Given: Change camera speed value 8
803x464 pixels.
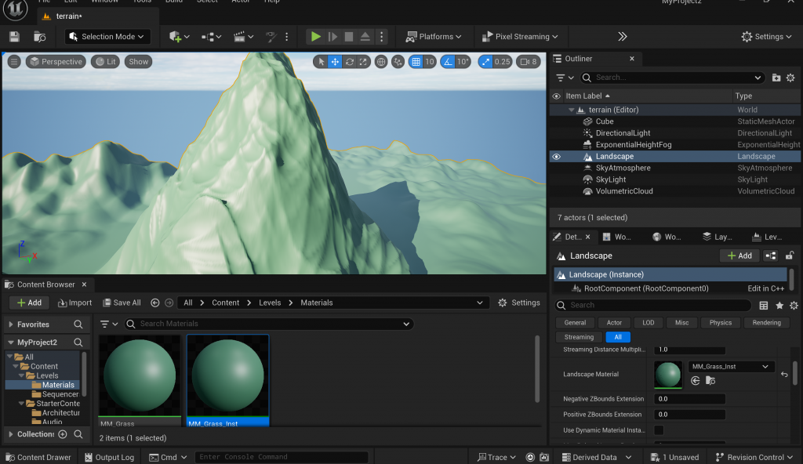Looking at the screenshot, I should tap(529, 61).
